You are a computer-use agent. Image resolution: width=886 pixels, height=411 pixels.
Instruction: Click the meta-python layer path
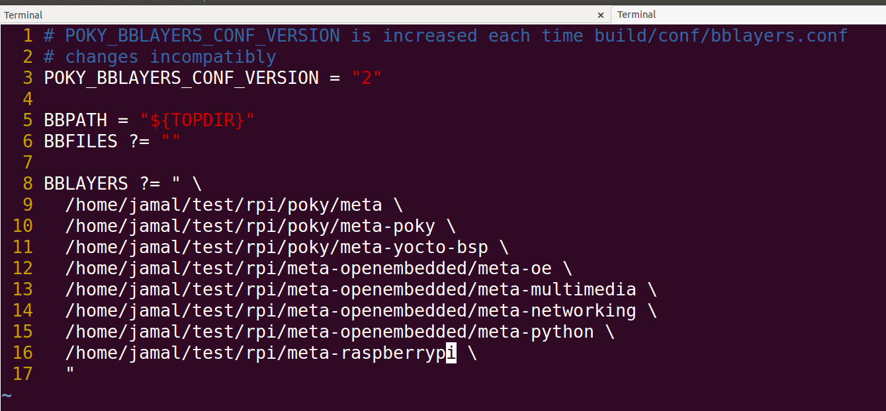pos(331,332)
